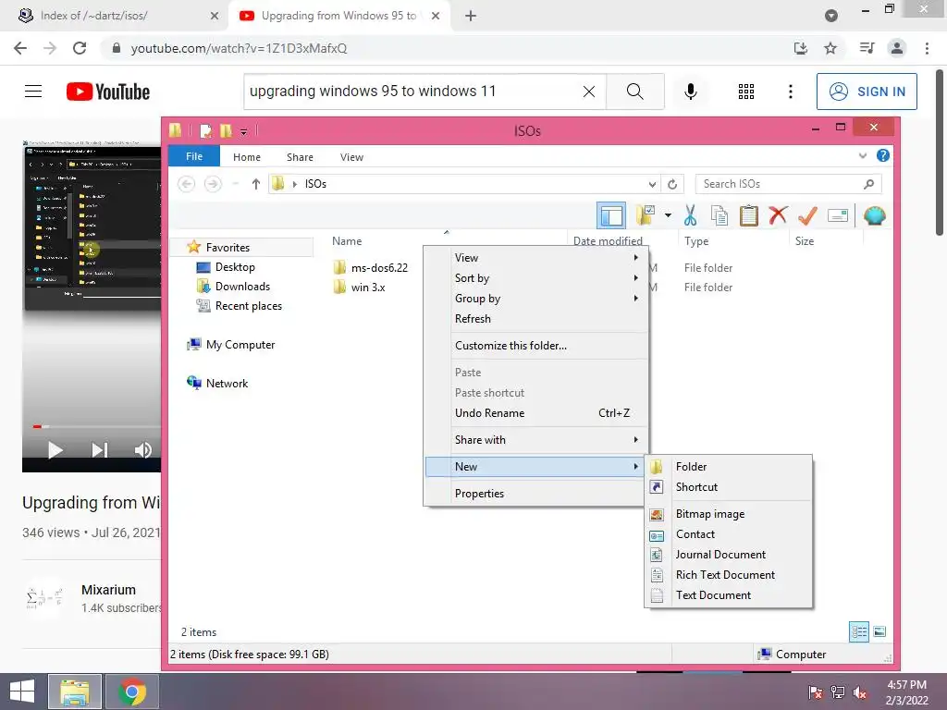Create a new Folder from the submenu
Image resolution: width=947 pixels, height=710 pixels.
click(x=729, y=467)
